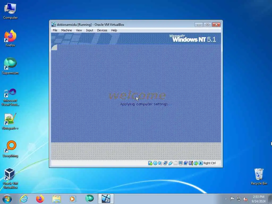The image size is (272, 204).
Task: Click the Show desktop strip beside the clock
Action: 270,199
